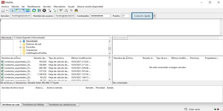This screenshot has height=111, width=223.
Task: Open the Transferencia menu
Action: 34,6
